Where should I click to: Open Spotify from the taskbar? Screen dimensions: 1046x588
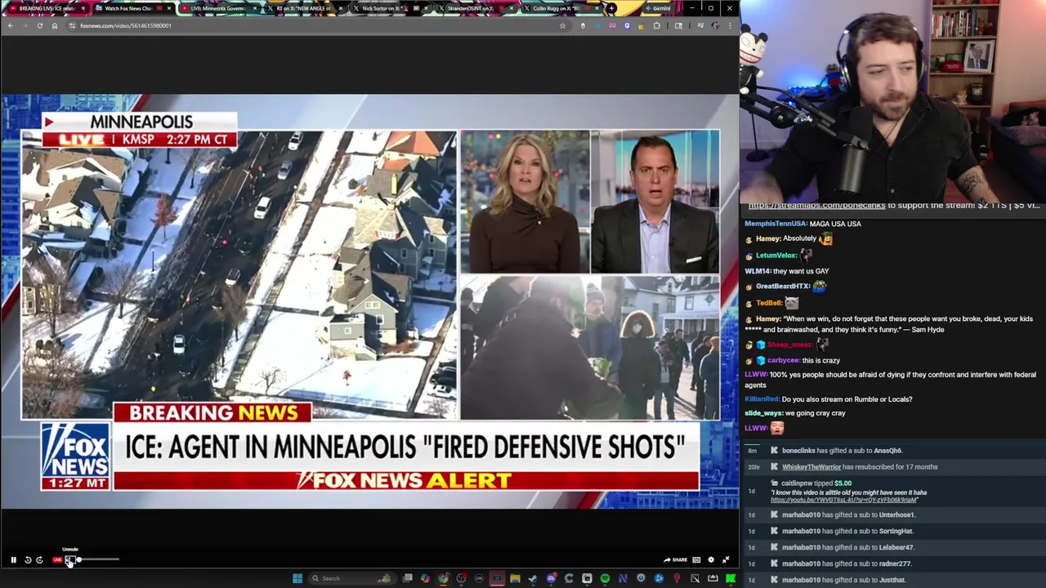605,578
